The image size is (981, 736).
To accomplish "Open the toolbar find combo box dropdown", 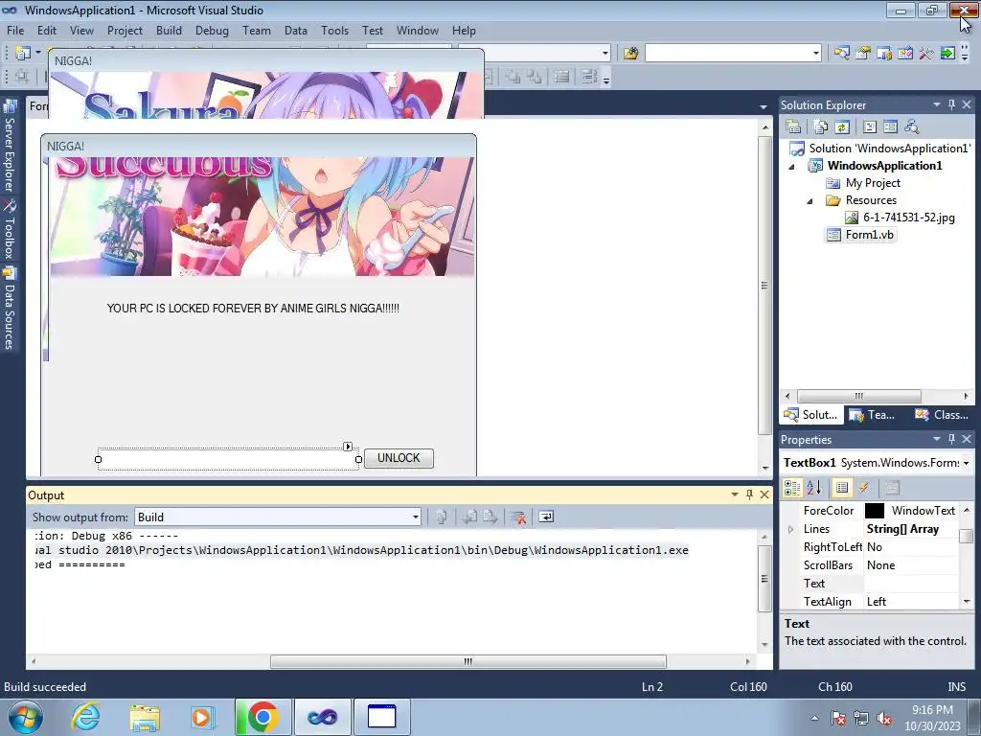I will pyautogui.click(x=816, y=54).
